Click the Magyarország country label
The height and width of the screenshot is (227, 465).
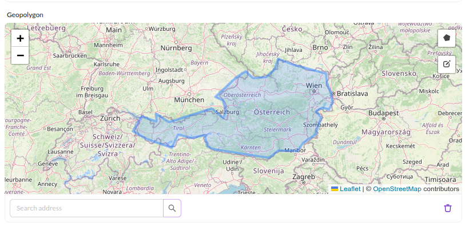[x=386, y=132]
